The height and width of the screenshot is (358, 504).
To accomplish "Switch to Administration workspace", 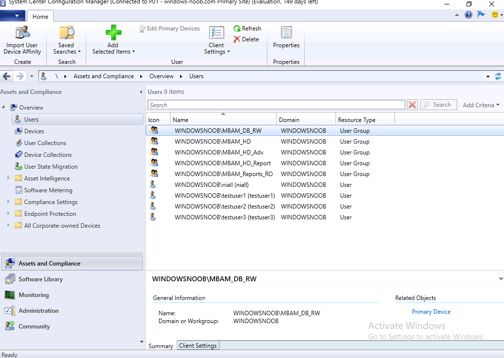I will (x=72, y=310).
